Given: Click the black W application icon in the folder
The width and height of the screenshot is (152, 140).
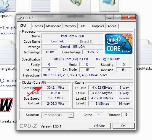Looking at the screenshot, I should [x=7, y=105].
